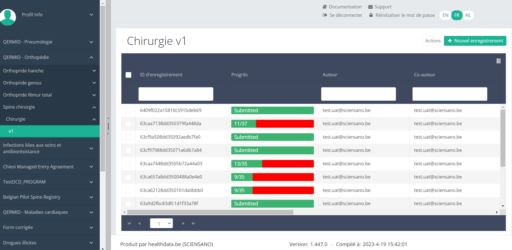
Task: Open the column chooser icon
Action: coord(498,61)
